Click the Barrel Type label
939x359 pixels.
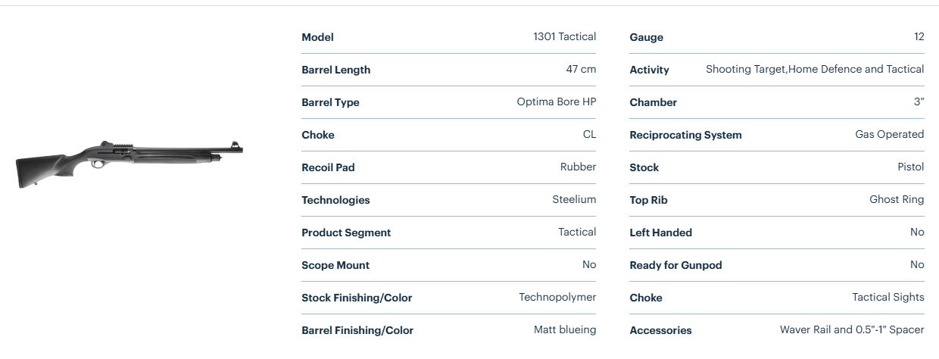(330, 102)
